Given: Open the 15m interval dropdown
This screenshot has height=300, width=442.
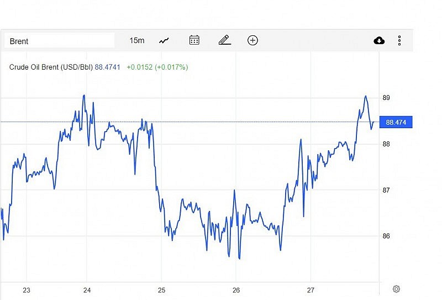Looking at the screenshot, I should [x=137, y=40].
